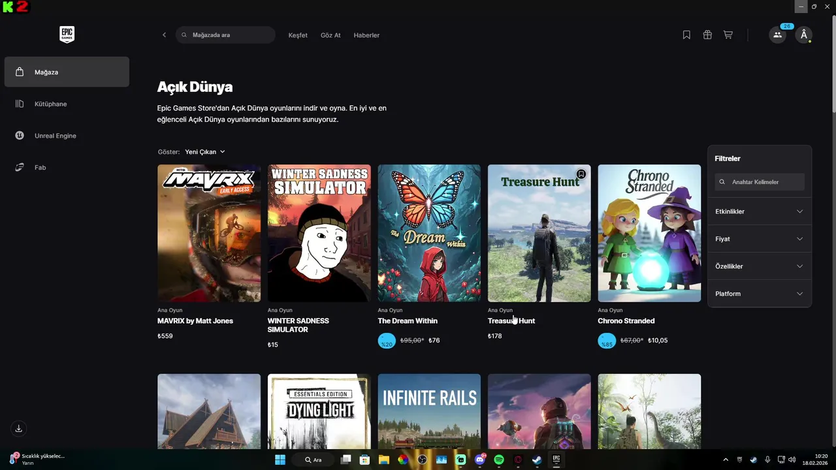Go back with the left arrow icon
The height and width of the screenshot is (470, 836).
click(x=164, y=35)
